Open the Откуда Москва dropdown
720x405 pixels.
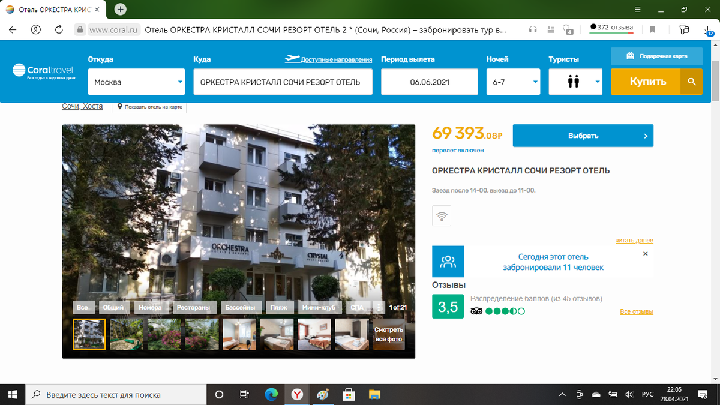click(x=137, y=82)
